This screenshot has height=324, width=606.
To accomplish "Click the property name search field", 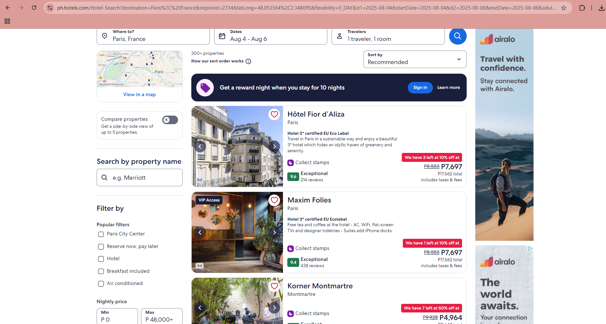I will pyautogui.click(x=140, y=178).
